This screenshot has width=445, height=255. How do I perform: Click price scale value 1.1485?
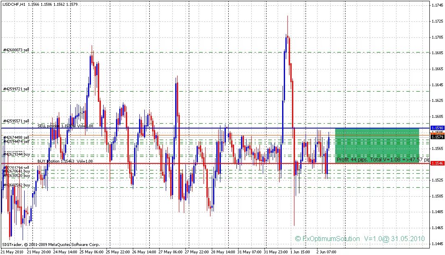tap(437, 211)
